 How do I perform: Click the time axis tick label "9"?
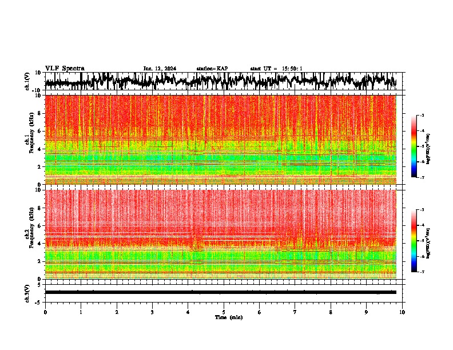pyautogui.click(x=366, y=312)
